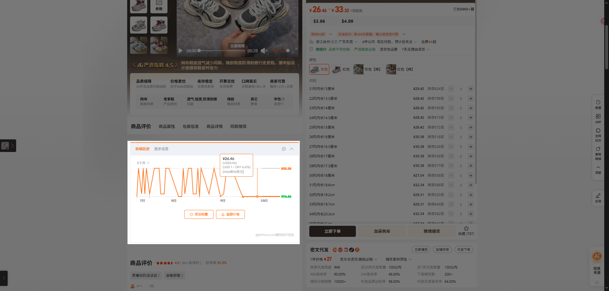This screenshot has width=609, height=291.
Task: Open the 广东东莞 delivery destination dropdown
Action: coord(348,42)
